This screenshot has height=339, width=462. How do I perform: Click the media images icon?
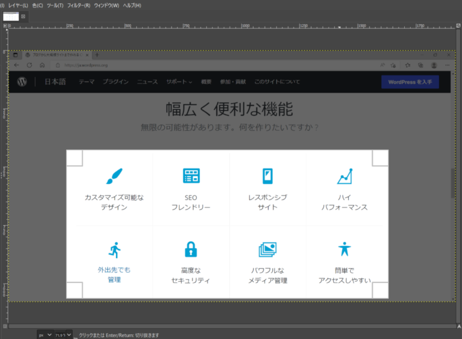tap(267, 249)
